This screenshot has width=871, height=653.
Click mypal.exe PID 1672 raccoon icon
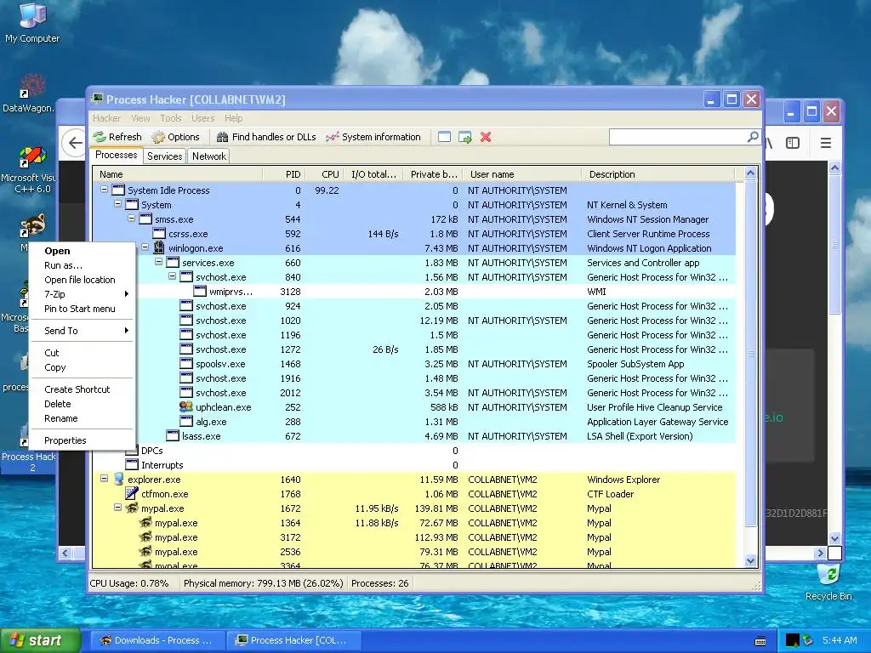[x=132, y=508]
